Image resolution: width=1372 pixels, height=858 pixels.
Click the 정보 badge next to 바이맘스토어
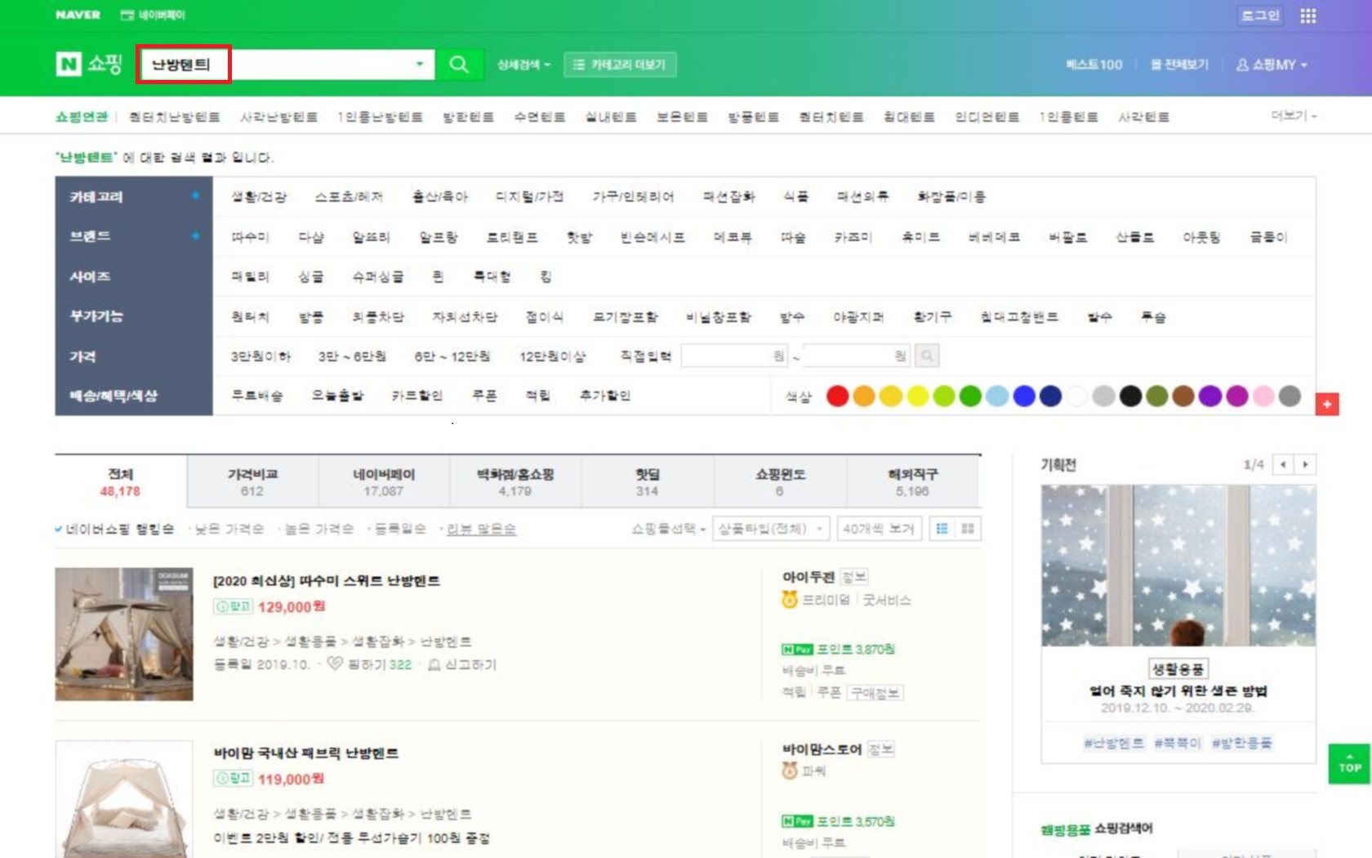tap(880, 749)
